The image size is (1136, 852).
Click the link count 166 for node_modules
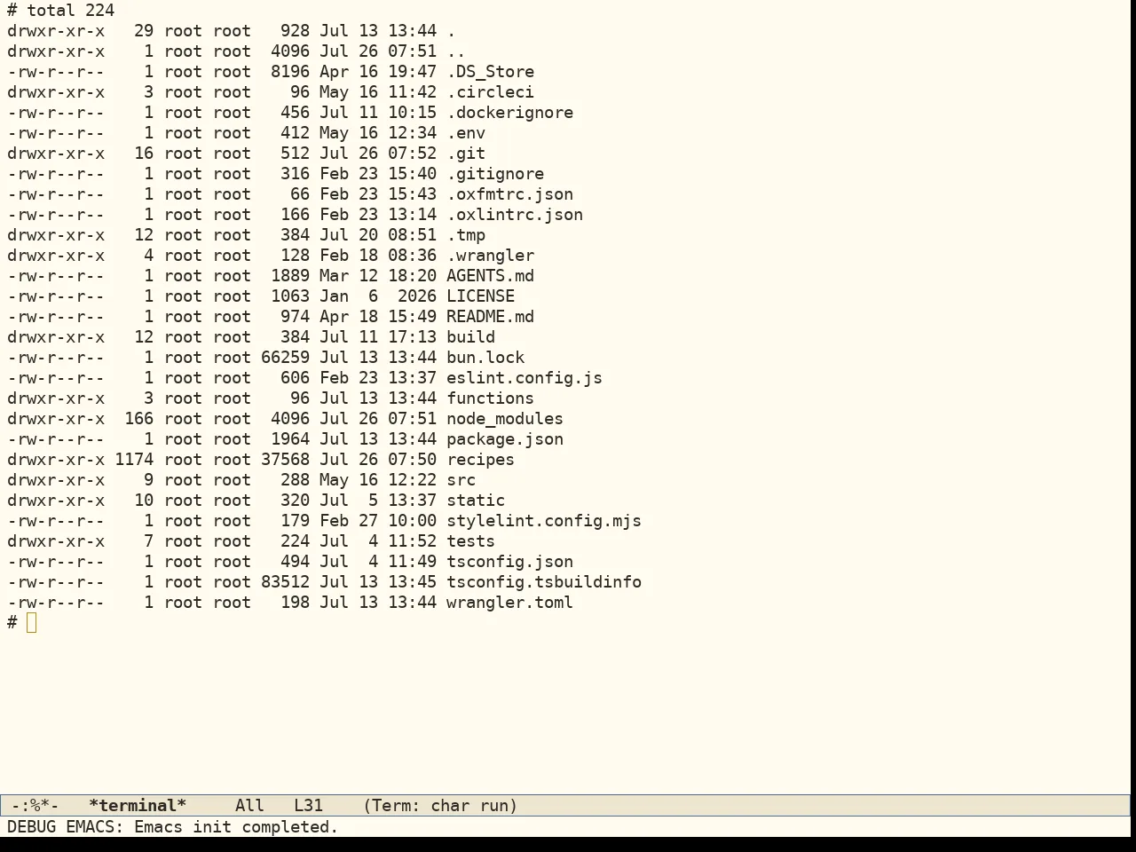pos(138,419)
